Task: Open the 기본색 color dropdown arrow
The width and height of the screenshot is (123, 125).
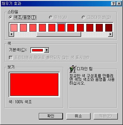Action: 47,50
